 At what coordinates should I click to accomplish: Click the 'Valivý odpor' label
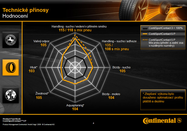tap(41, 41)
